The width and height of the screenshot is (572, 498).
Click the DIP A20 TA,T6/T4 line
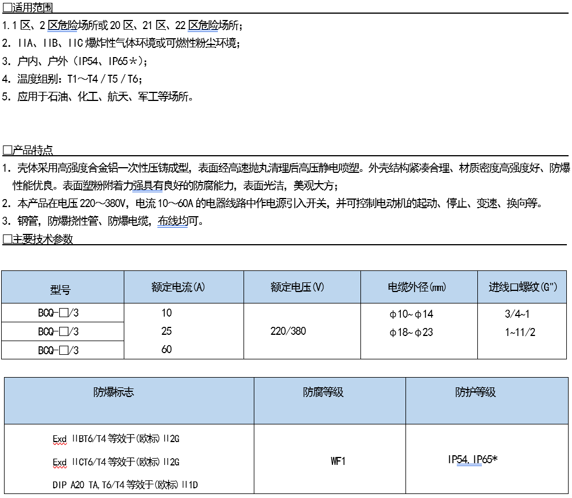click(x=124, y=484)
